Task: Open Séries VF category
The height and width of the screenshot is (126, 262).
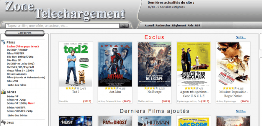Action: [12, 96]
